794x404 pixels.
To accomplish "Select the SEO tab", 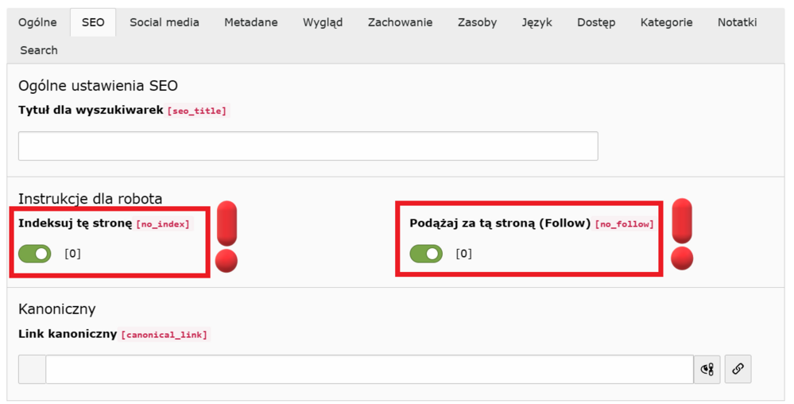I will (x=93, y=22).
